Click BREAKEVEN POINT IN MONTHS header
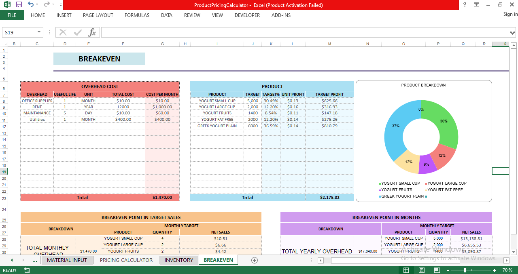 (x=386, y=217)
